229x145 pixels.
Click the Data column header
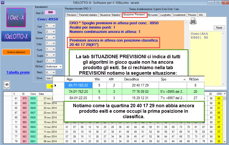coord(45,94)
